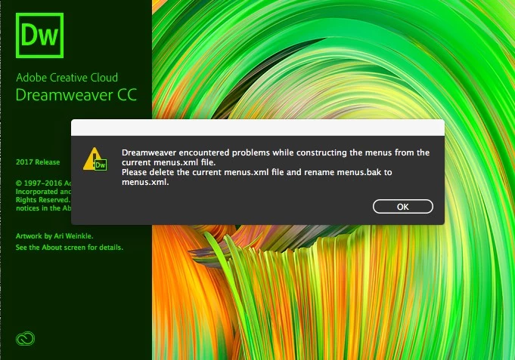Click "Artwork by Ari Weinkle." credit
Image resolution: width=515 pixels, height=360 pixels.
pyautogui.click(x=54, y=235)
